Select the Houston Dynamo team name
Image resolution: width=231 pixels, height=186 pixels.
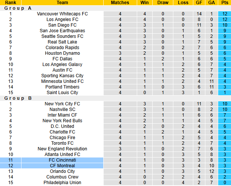62,53
